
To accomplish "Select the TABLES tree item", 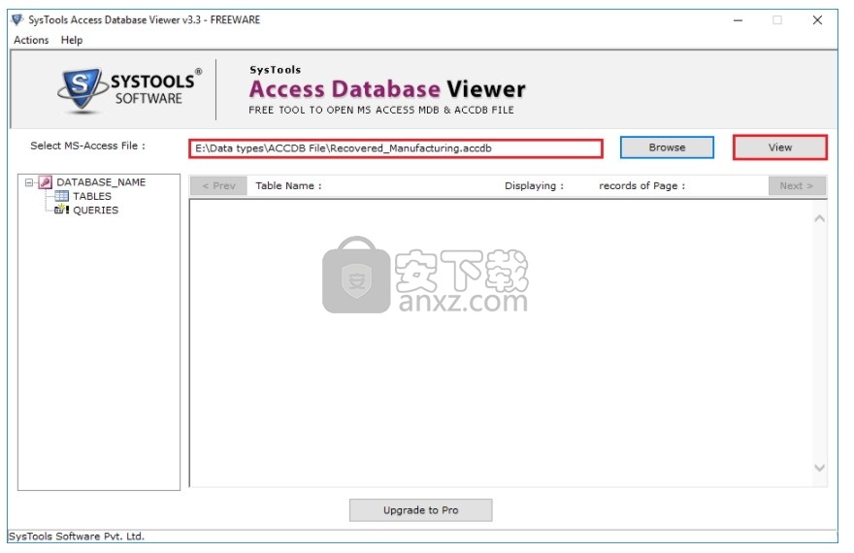I will point(92,196).
